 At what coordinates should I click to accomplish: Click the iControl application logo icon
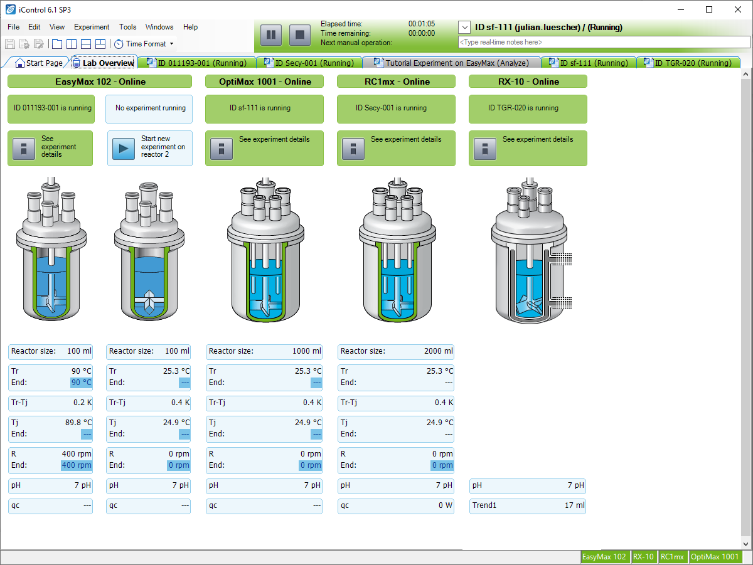point(10,9)
